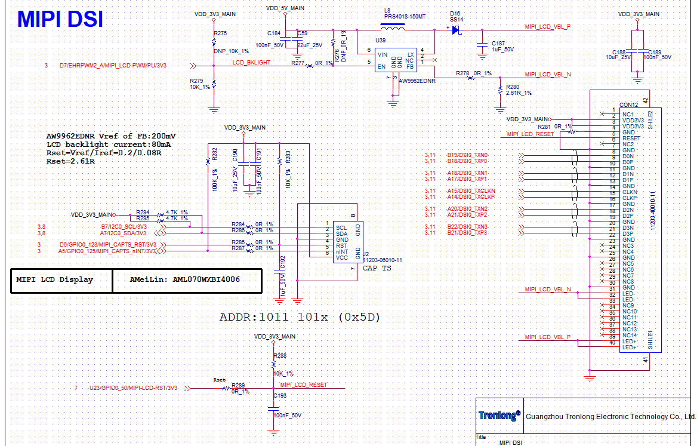Viewport: 700px width, 446px height.
Task: Click the LCD_BKLIGHT net label
Action: [251, 63]
